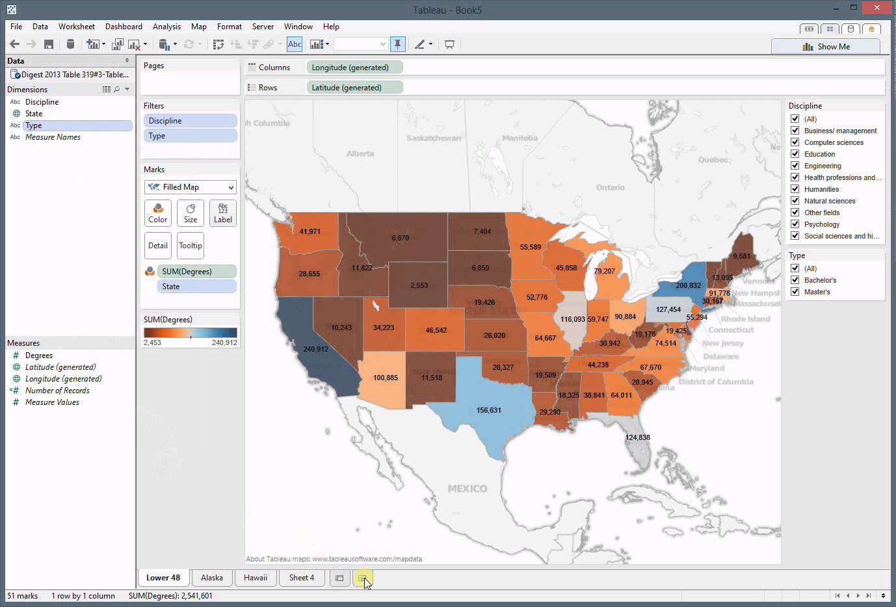Viewport: 896px width, 607px height.
Task: Open the Dimensions pane dropdown arrow
Action: click(127, 89)
